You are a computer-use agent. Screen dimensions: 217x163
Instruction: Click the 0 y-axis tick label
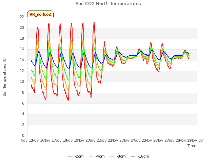pyautogui.click(x=23, y=135)
